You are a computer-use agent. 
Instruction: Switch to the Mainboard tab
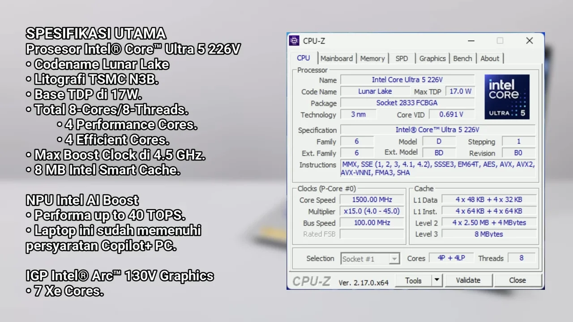[337, 58]
